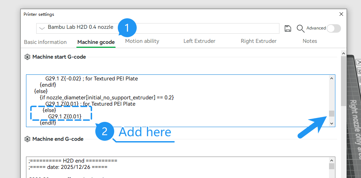
Task: Click the page scrollbar up arrow
Action: pyautogui.click(x=343, y=53)
